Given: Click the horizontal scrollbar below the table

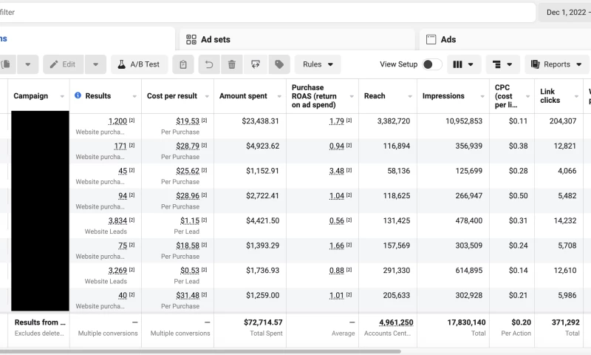Looking at the screenshot, I should coord(200,351).
